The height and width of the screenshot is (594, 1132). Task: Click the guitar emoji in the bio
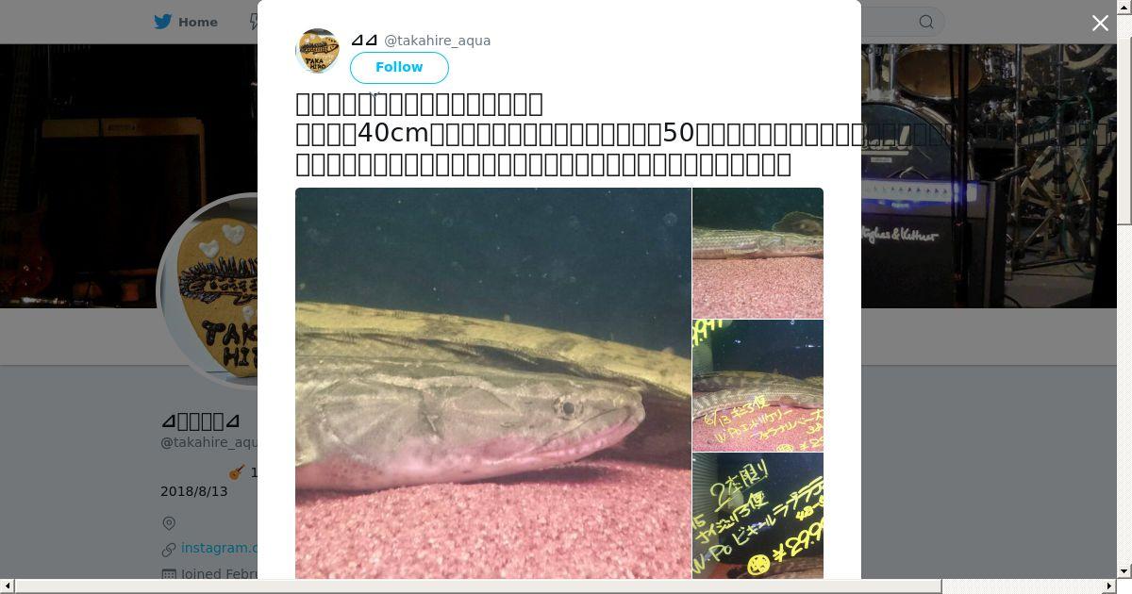236,471
